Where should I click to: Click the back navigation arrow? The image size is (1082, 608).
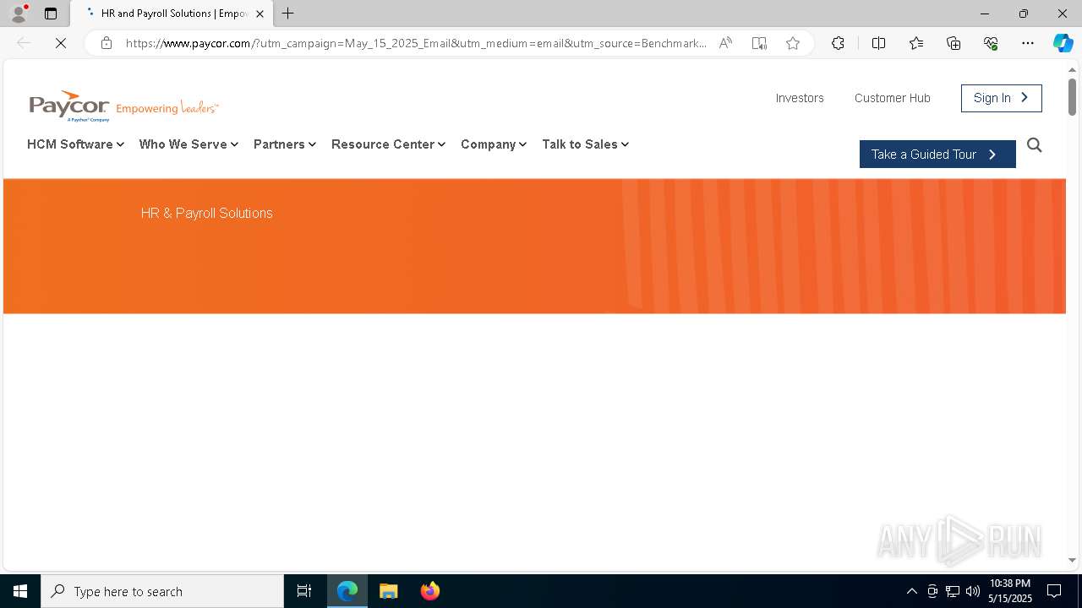click(24, 43)
